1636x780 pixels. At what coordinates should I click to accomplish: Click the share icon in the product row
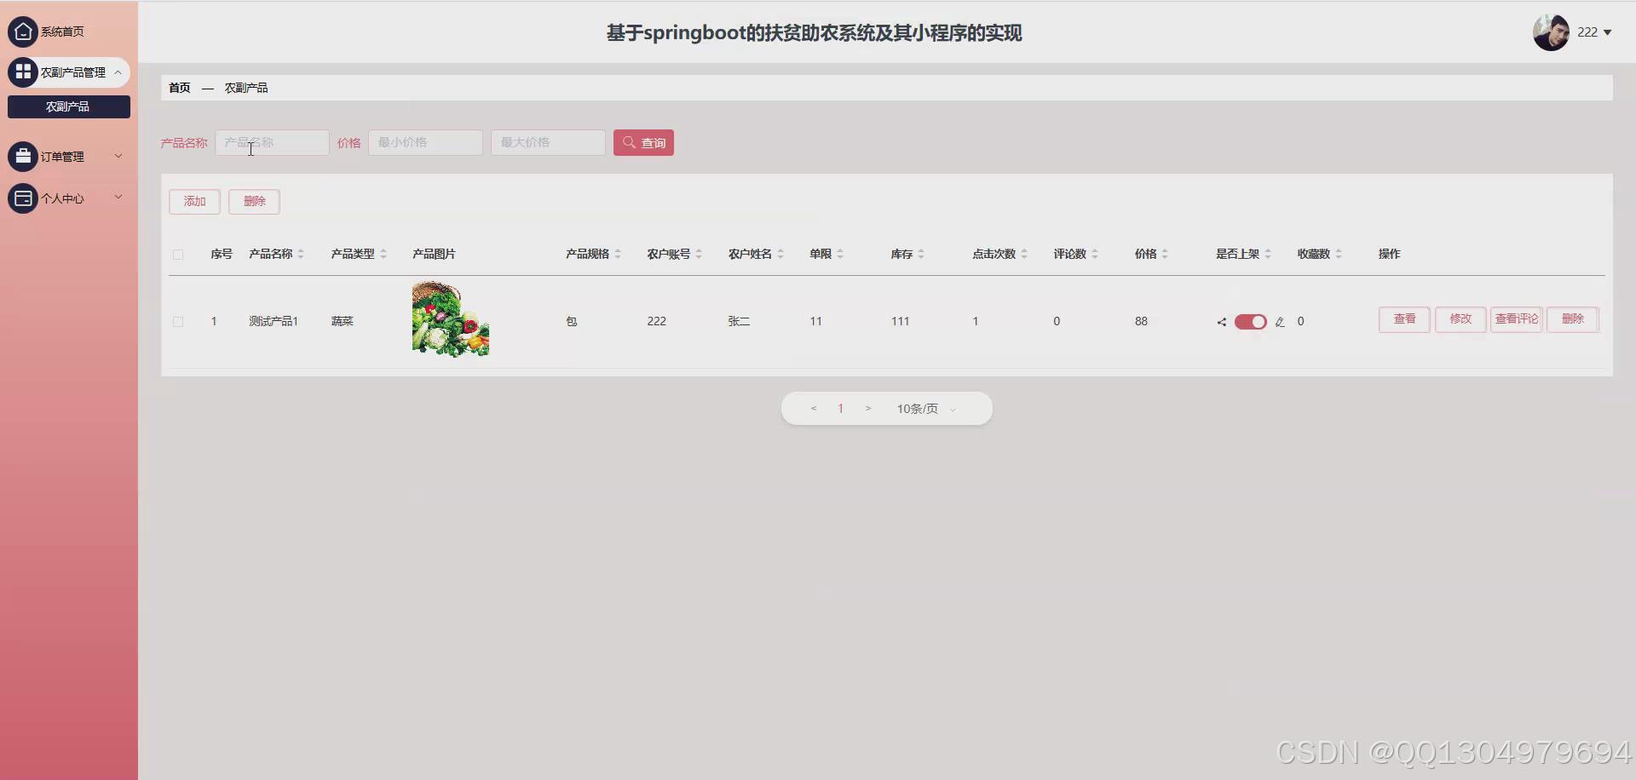pyautogui.click(x=1220, y=322)
